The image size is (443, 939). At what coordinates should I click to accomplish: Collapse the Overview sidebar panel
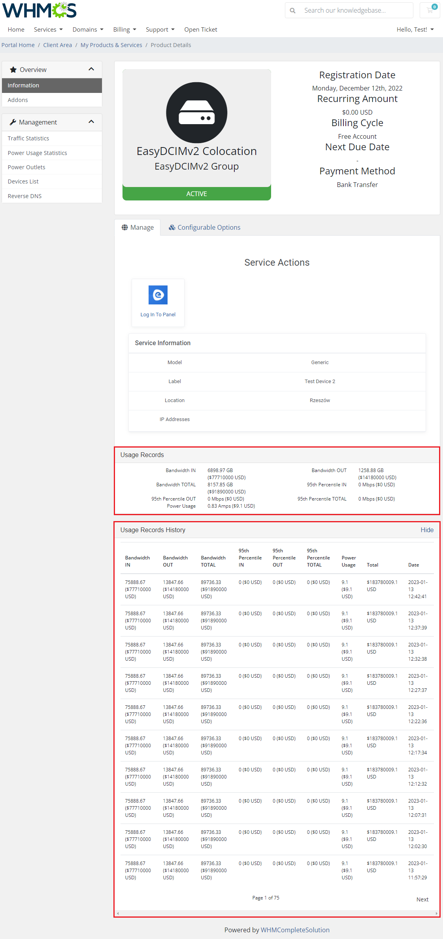(x=91, y=69)
